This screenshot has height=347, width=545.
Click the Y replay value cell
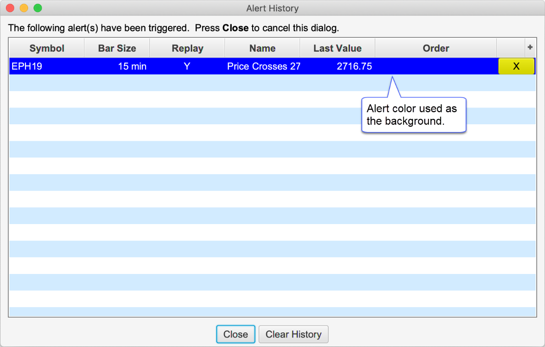point(187,66)
